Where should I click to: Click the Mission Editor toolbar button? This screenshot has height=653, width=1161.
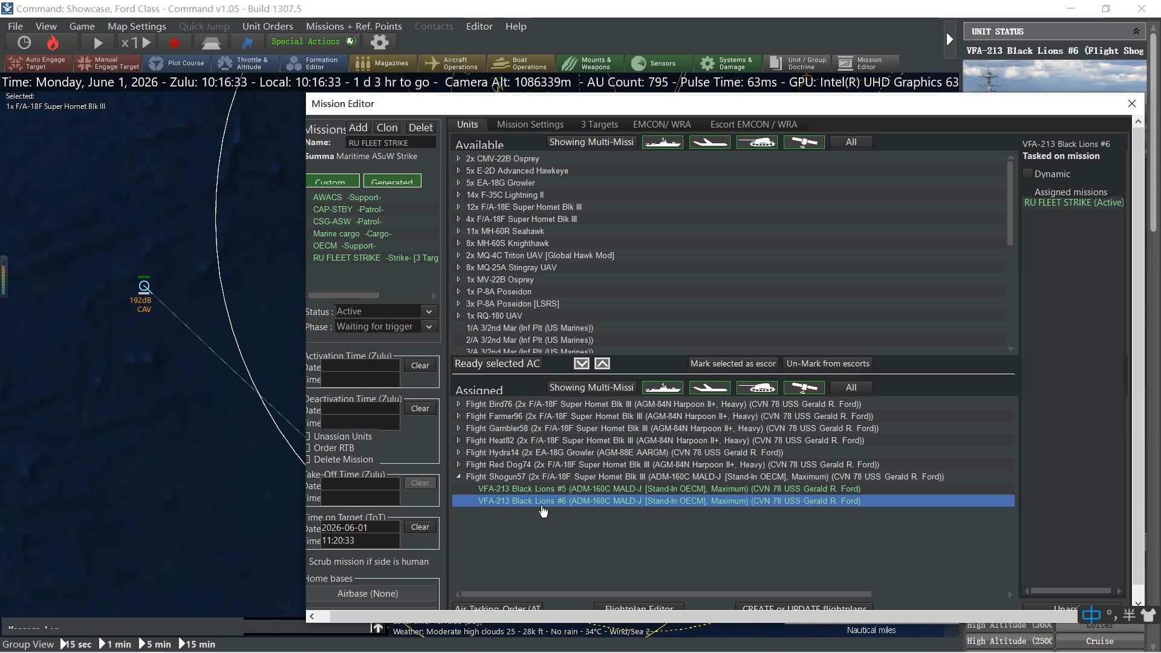[x=866, y=63]
